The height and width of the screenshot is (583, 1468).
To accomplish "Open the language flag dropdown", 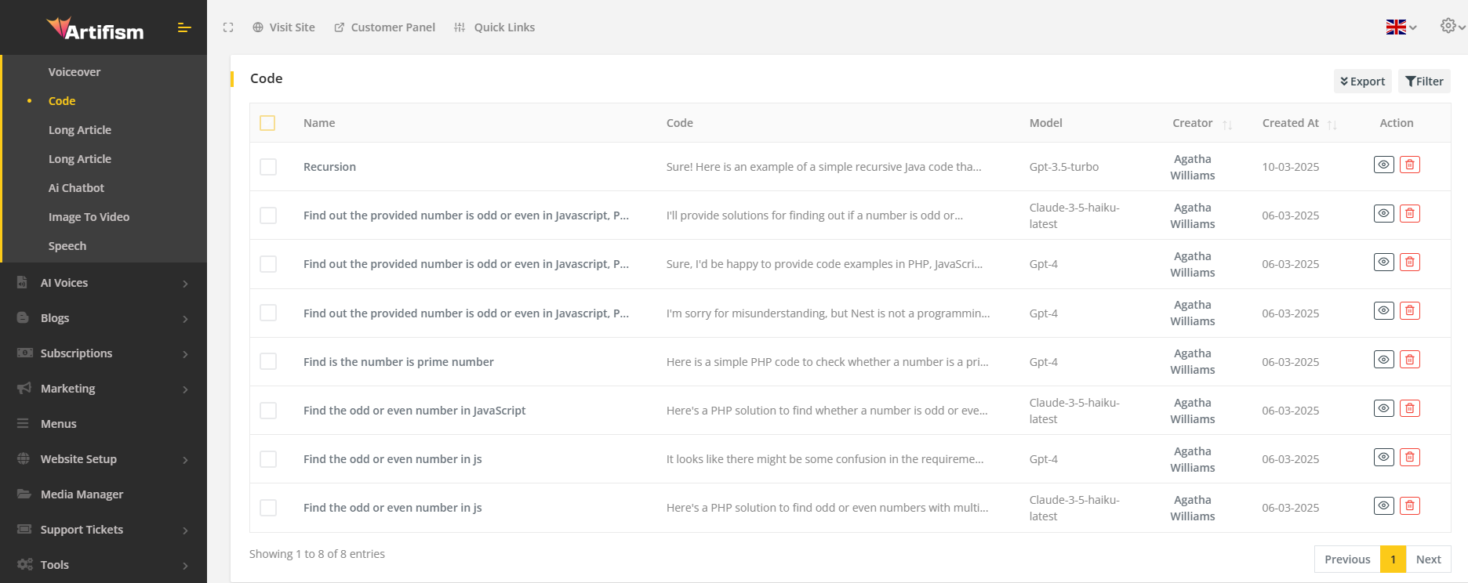I will pos(1401,27).
